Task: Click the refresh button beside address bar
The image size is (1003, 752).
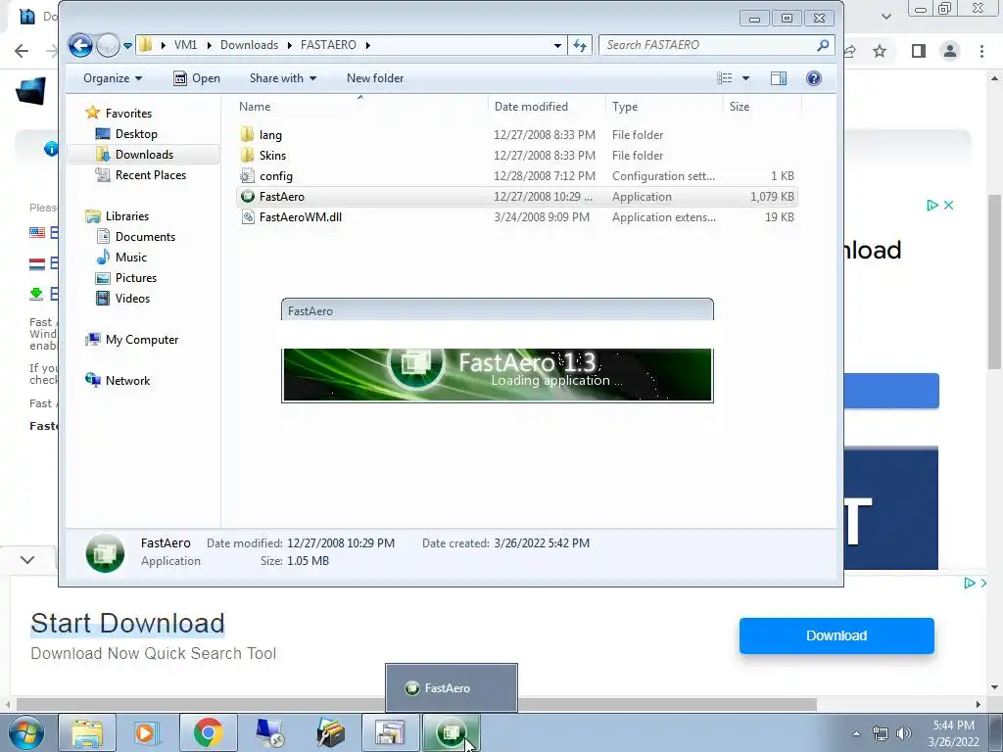Action: tap(580, 45)
